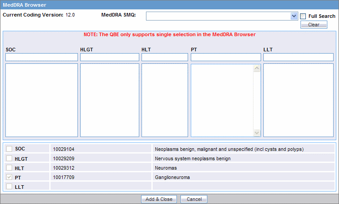
Task: Tick the HLGT row checkbox
Action: (x=9, y=158)
